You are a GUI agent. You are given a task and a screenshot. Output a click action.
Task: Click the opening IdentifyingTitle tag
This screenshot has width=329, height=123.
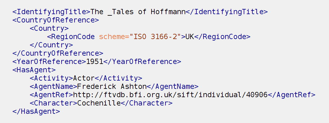pyautogui.click(x=51, y=12)
